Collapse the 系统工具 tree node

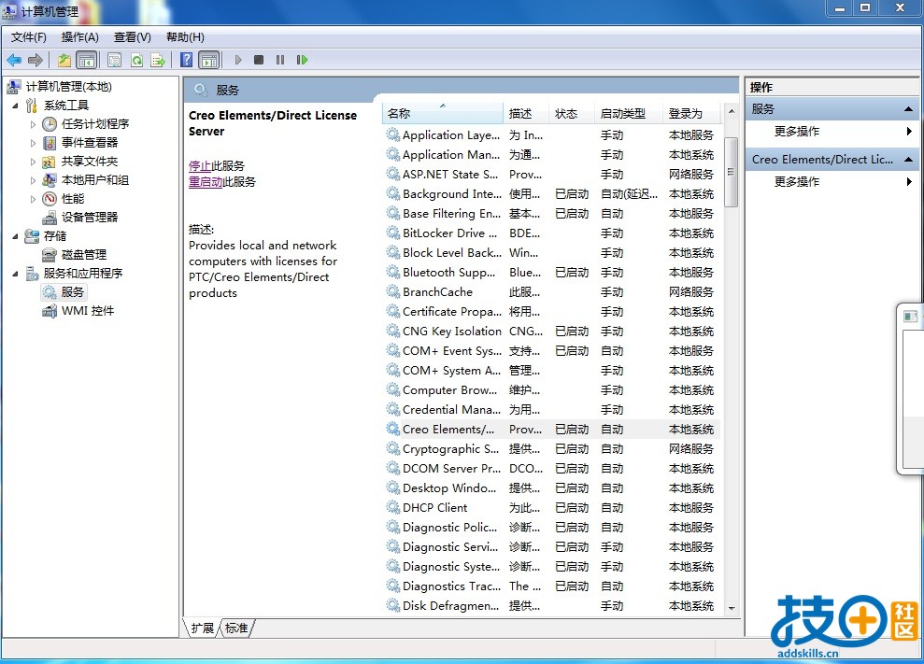pos(15,106)
